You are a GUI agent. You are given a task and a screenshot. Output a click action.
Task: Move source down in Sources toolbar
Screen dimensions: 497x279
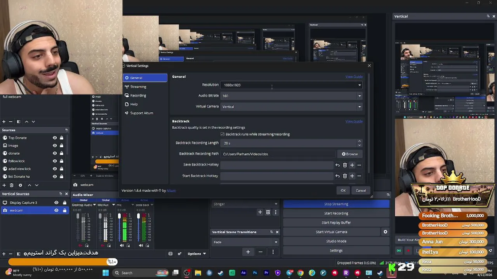(36, 185)
